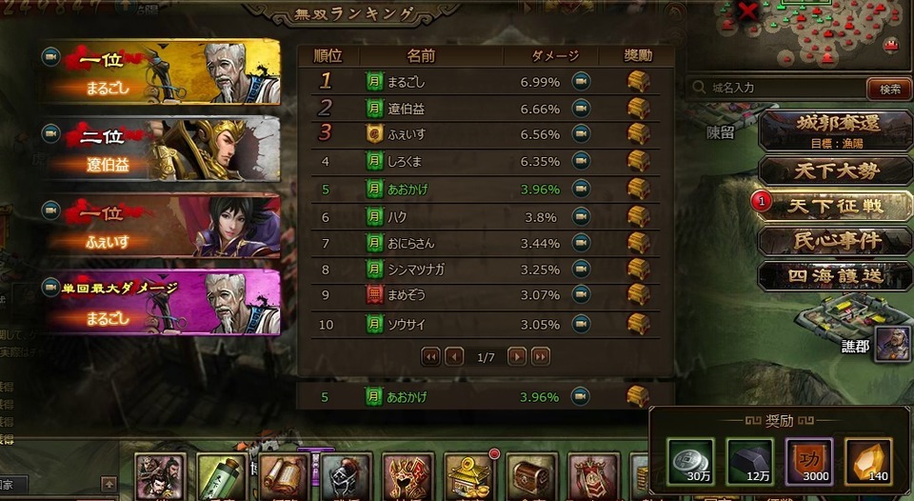This screenshot has height=501, width=914.
Task: Click the 四海護送 button
Action: click(x=837, y=276)
